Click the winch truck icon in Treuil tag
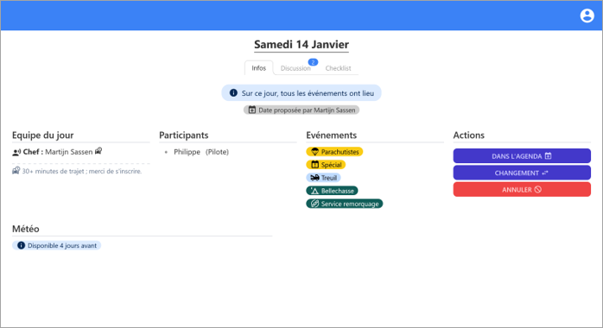The width and height of the screenshot is (603, 328). pos(315,178)
